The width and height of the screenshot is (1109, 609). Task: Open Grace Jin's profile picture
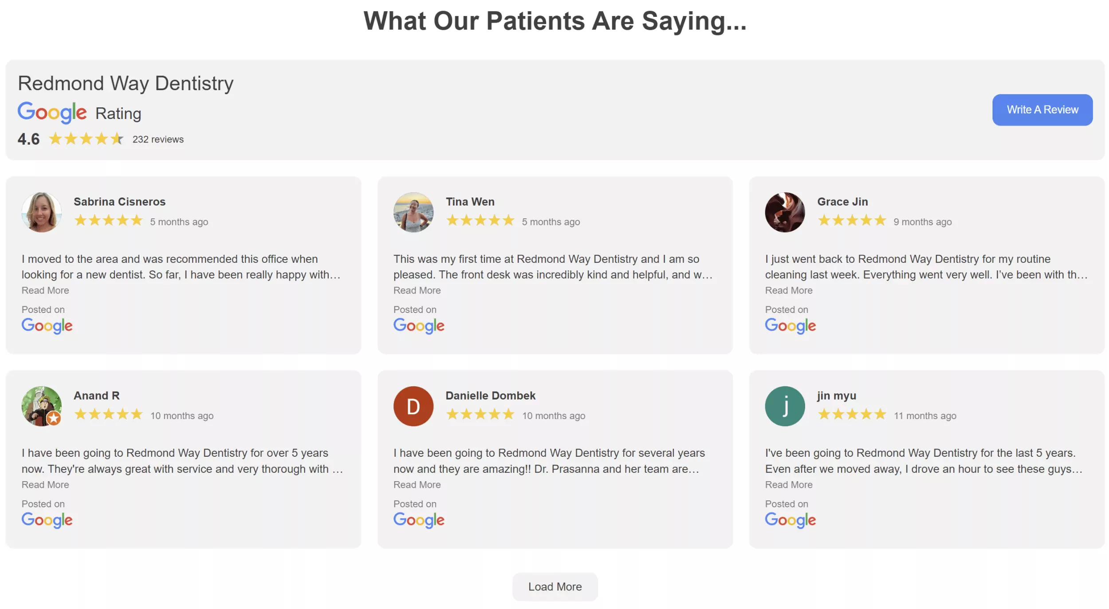pos(784,212)
